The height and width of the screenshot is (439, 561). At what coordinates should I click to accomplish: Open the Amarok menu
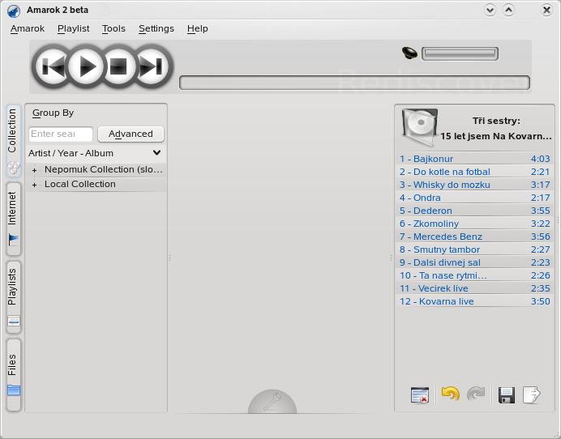[x=28, y=28]
